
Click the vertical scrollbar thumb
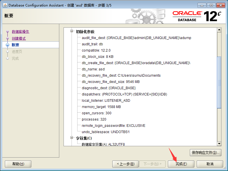point(219,82)
